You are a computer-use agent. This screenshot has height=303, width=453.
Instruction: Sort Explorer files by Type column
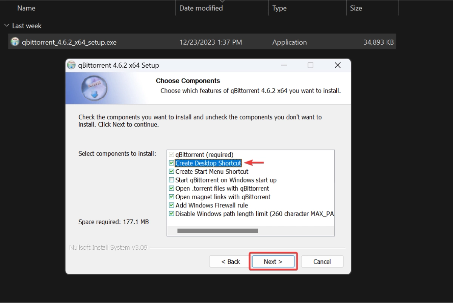point(279,8)
